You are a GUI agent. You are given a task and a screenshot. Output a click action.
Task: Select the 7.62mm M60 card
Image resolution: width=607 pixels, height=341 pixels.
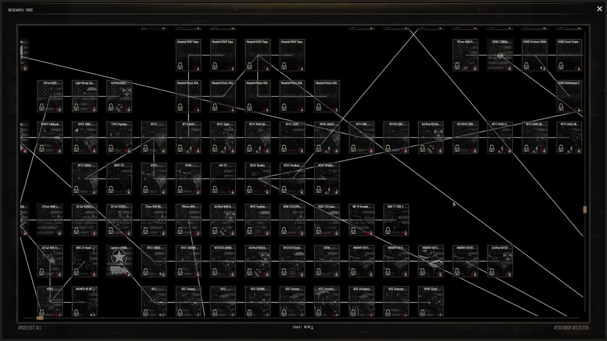(50, 220)
